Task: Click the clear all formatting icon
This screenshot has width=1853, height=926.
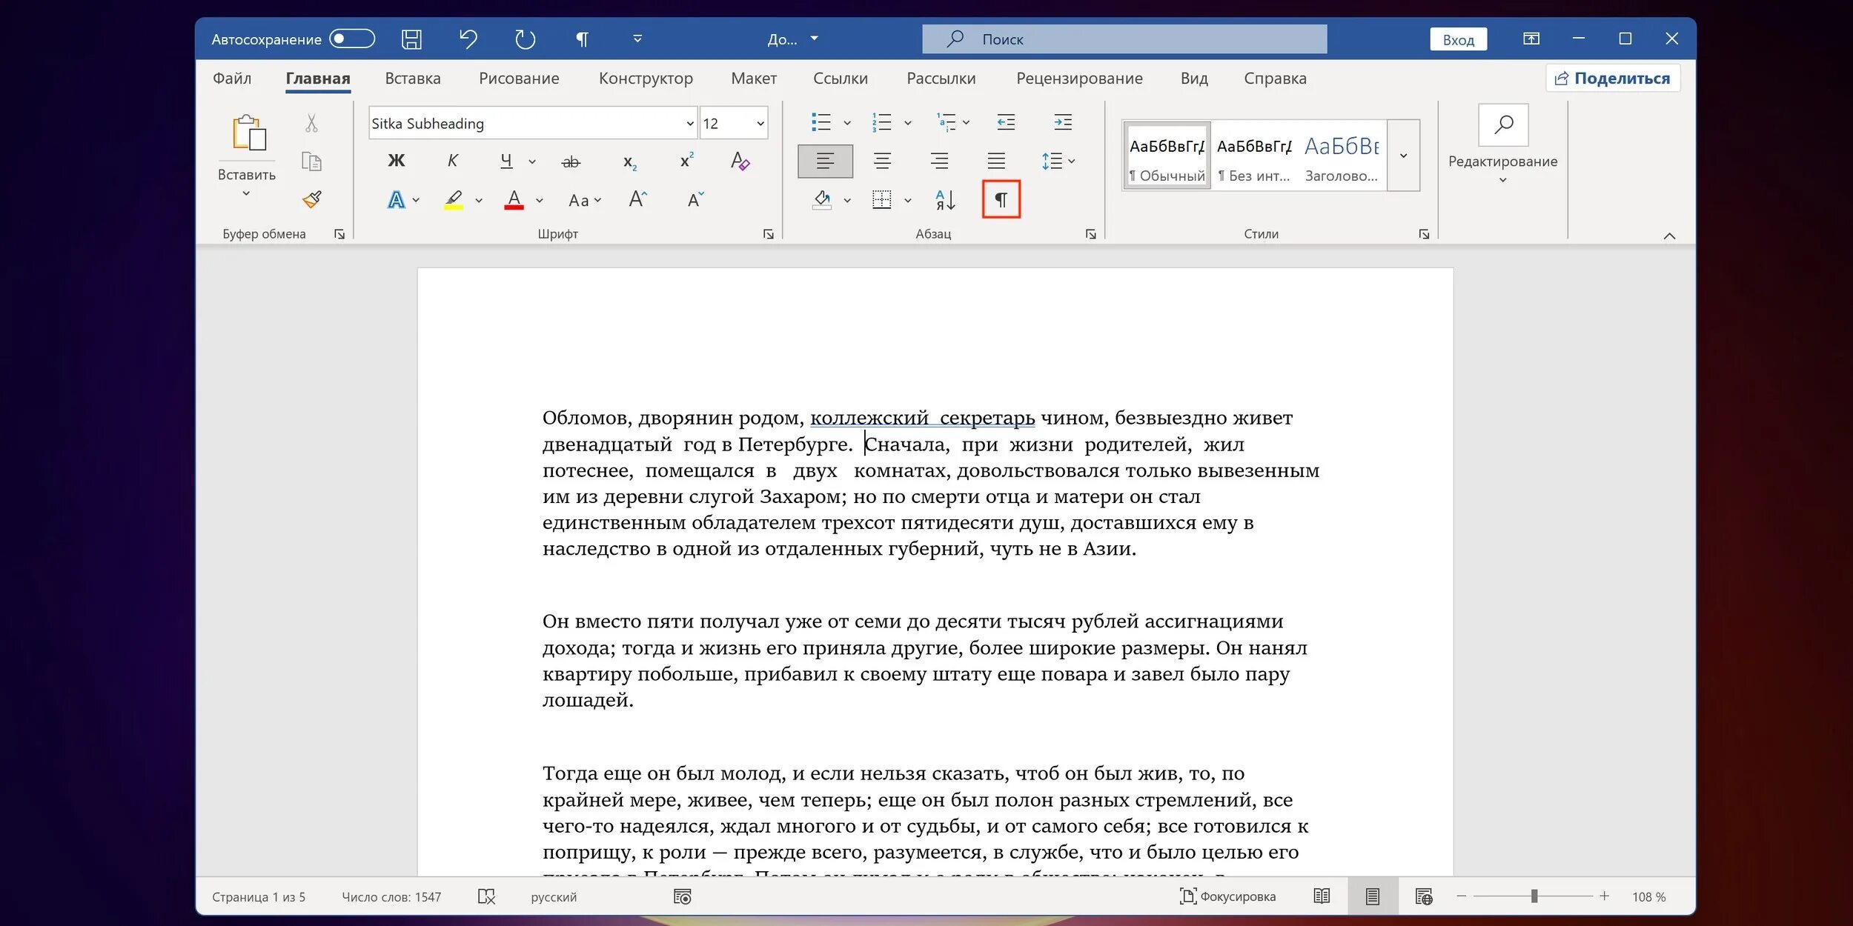Action: coord(740,161)
